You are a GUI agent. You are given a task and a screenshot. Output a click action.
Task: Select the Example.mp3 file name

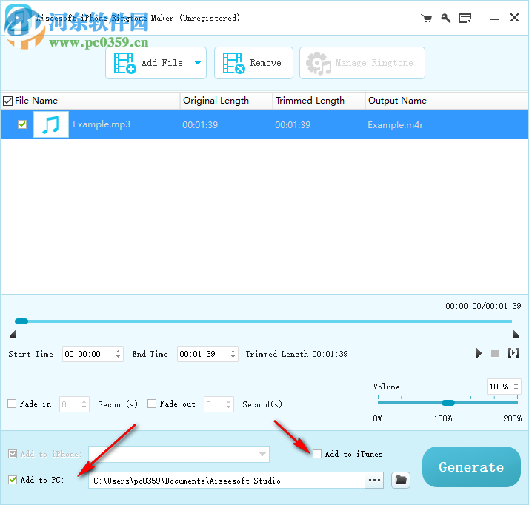[102, 124]
